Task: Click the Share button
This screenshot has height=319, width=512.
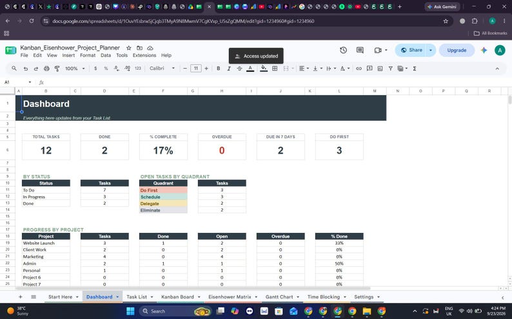Action: click(x=412, y=50)
